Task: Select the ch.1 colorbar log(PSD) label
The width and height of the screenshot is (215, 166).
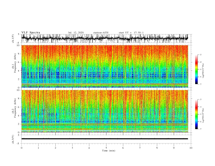Action: pos(203,71)
